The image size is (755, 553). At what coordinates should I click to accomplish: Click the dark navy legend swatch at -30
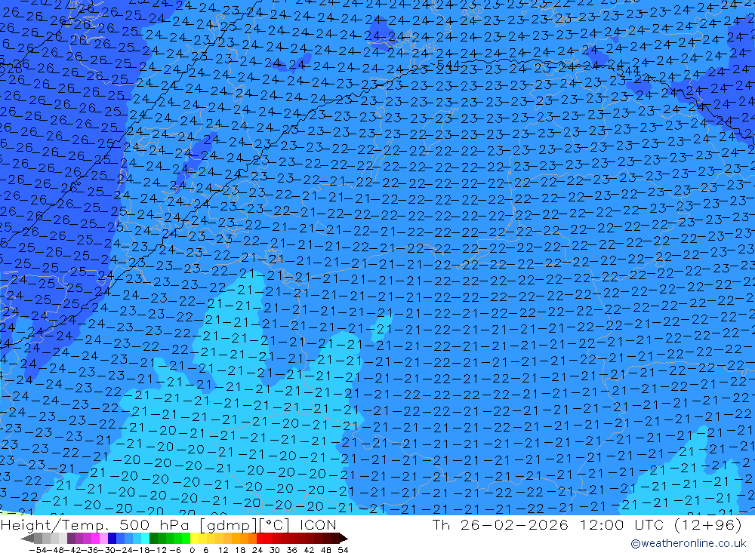point(112,538)
